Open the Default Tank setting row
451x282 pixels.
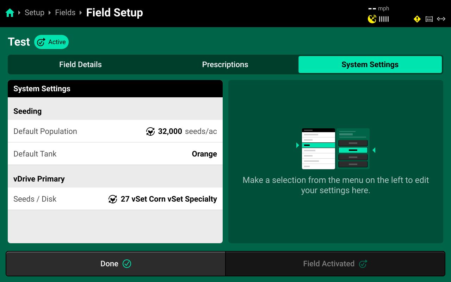coord(115,154)
